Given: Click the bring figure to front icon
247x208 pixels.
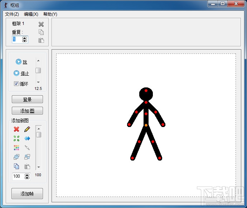Looking at the screenshot, I should tap(16, 157).
